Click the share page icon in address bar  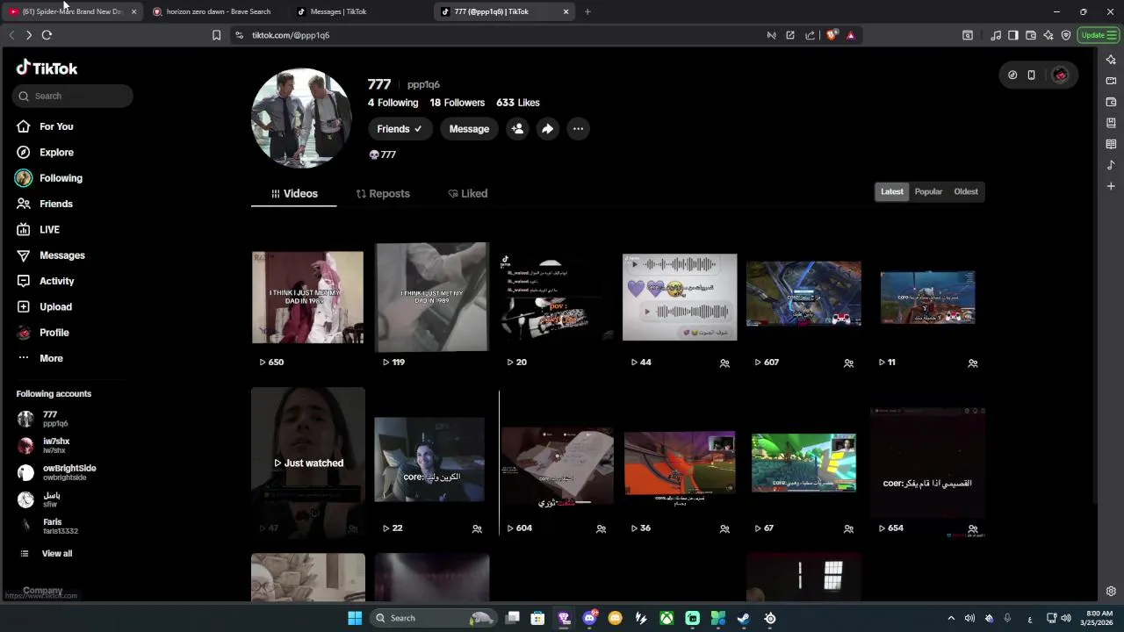[810, 35]
